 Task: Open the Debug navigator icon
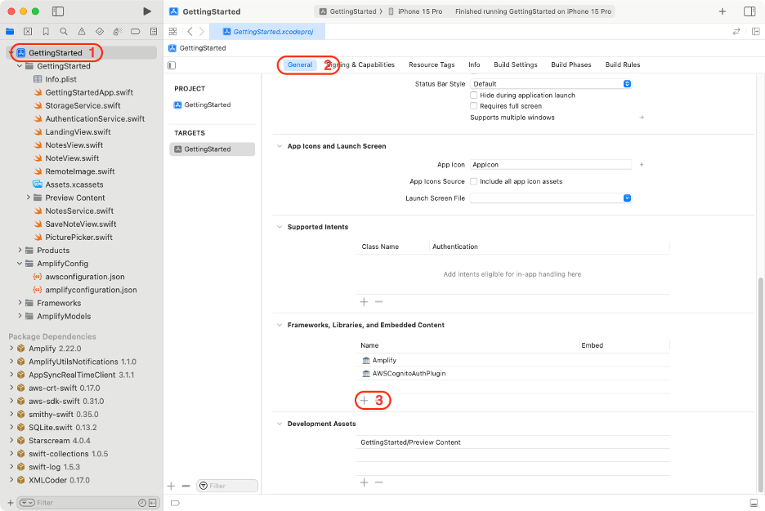118,32
